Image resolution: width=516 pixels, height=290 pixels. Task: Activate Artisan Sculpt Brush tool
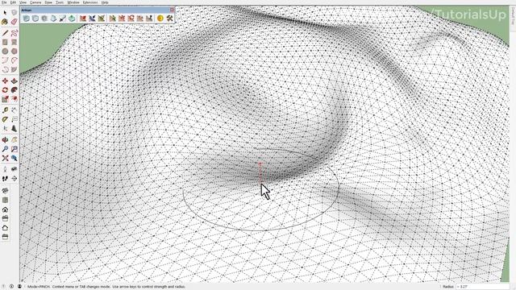(83, 19)
